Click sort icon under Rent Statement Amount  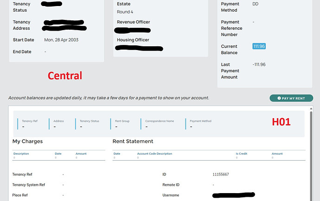(273, 157)
